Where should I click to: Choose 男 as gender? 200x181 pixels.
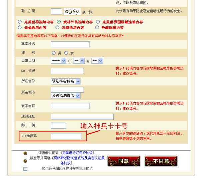(x=54, y=53)
